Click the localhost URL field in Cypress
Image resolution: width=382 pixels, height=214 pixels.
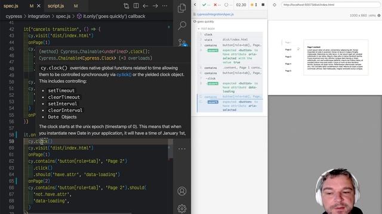point(330,5)
